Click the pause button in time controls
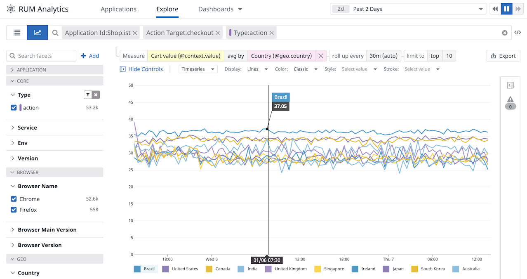 click(x=506, y=9)
